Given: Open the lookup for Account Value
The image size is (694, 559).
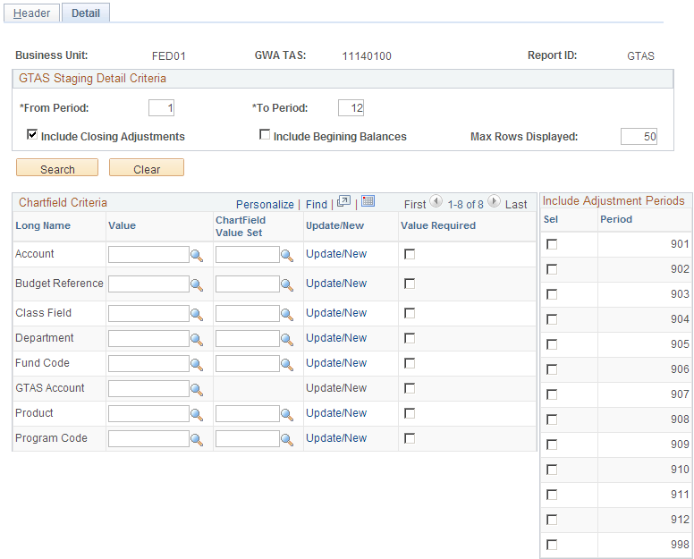Looking at the screenshot, I should point(197,256).
